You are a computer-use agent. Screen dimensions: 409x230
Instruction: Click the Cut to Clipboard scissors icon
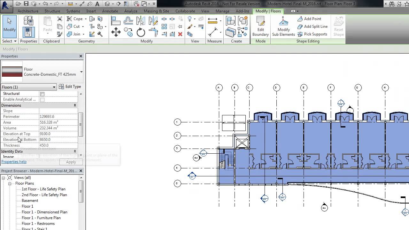click(x=59, y=19)
